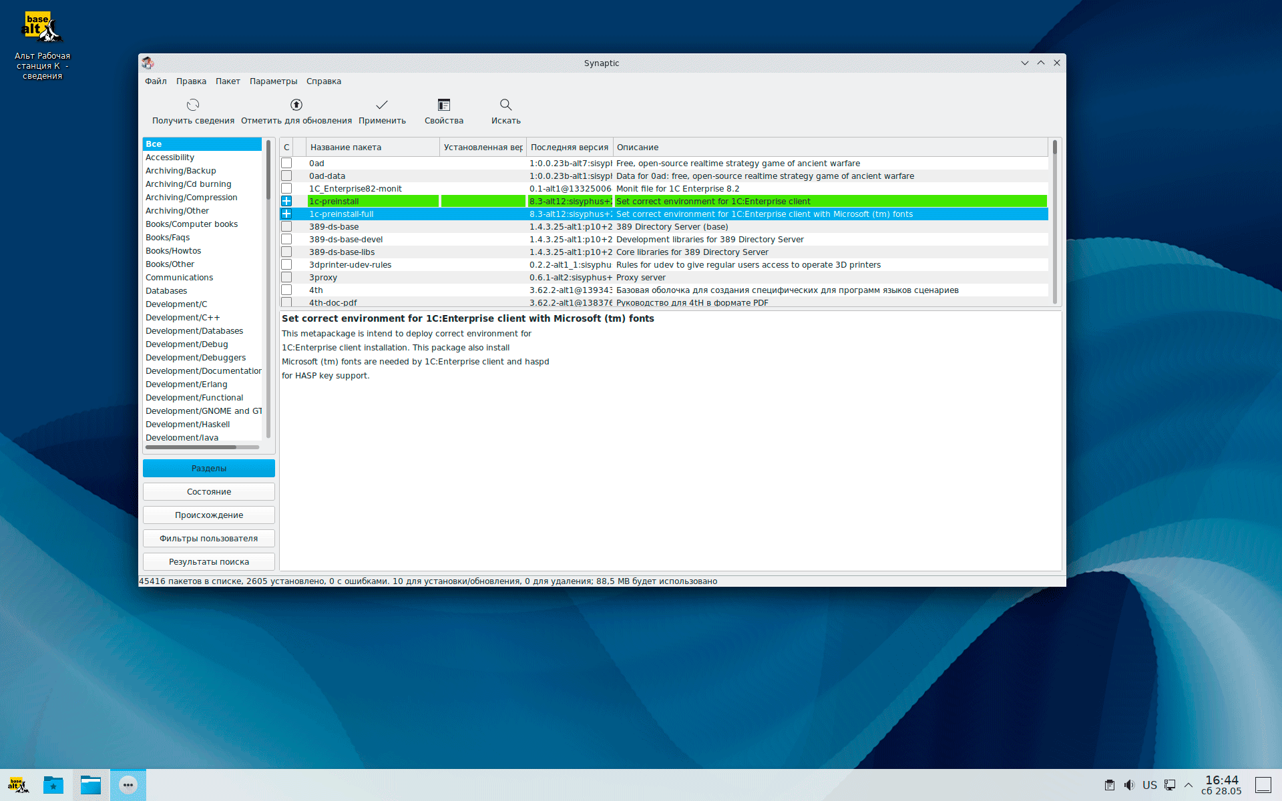Screen dimensions: 1282x801
Task: Mark checkbox for 3proxy package
Action: pyautogui.click(x=286, y=278)
